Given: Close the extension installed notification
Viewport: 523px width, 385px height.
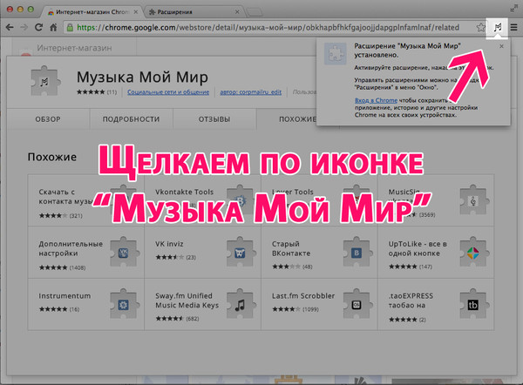Looking at the screenshot, I should click(x=501, y=46).
